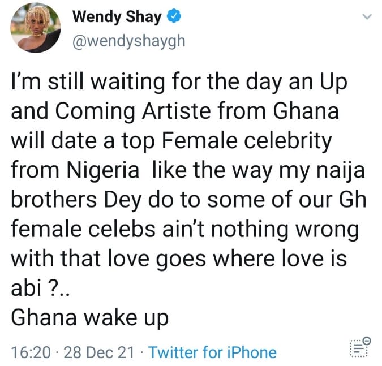
Task: Click the line "with that love goes where love is"
Action: click(177, 260)
